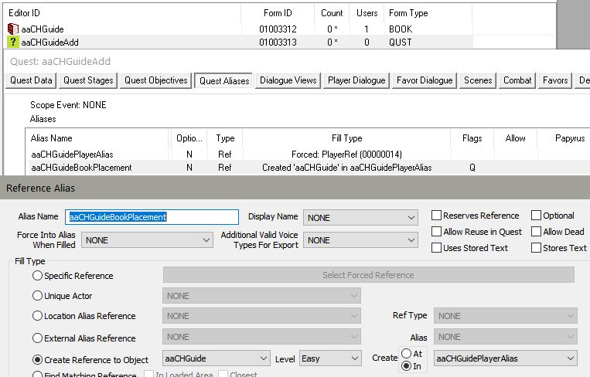This screenshot has height=377, width=590.
Task: Enable the Stores Text checkbox
Action: coord(537,248)
